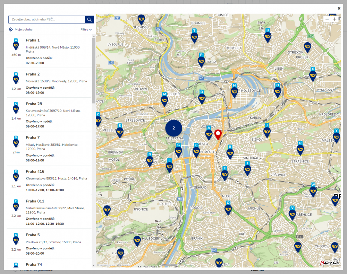Click unlabeled post pin at Hlubočepy
Screen dimensions: 347x274
tap(137, 241)
